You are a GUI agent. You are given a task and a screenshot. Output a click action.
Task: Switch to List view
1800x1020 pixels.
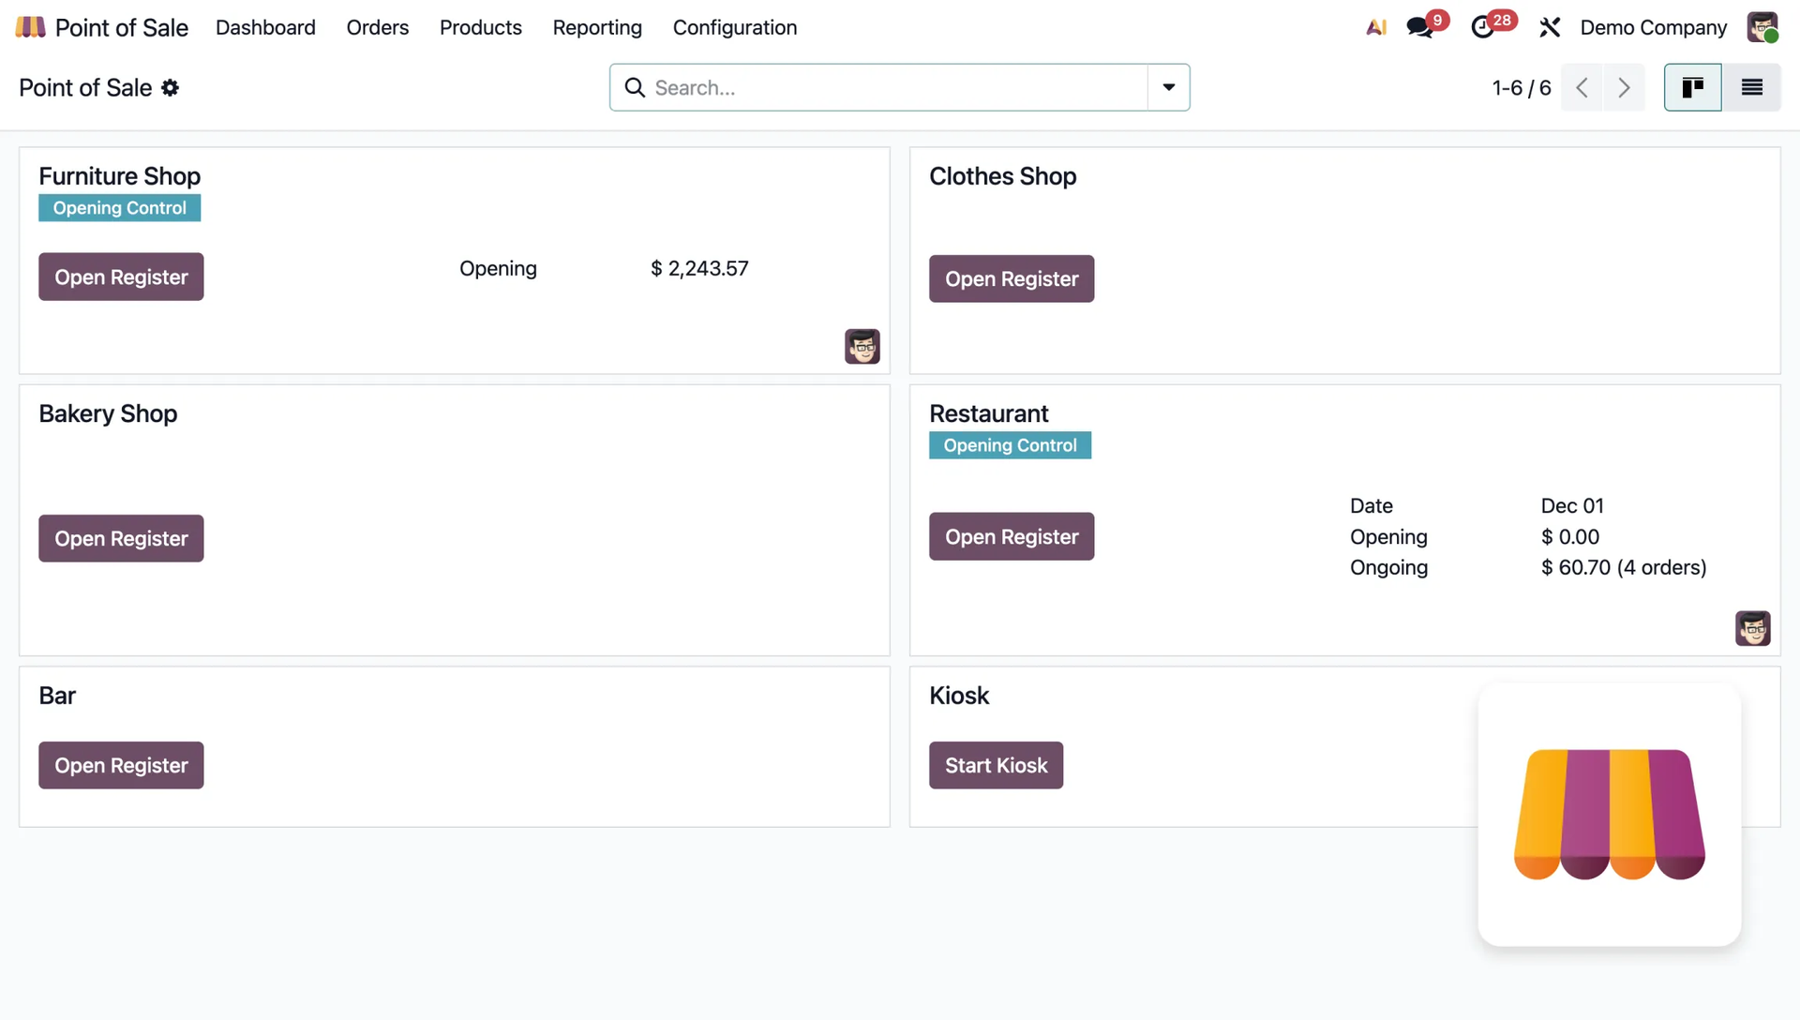tap(1751, 87)
